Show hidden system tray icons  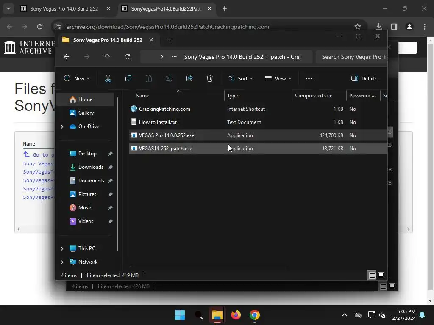pos(345,315)
